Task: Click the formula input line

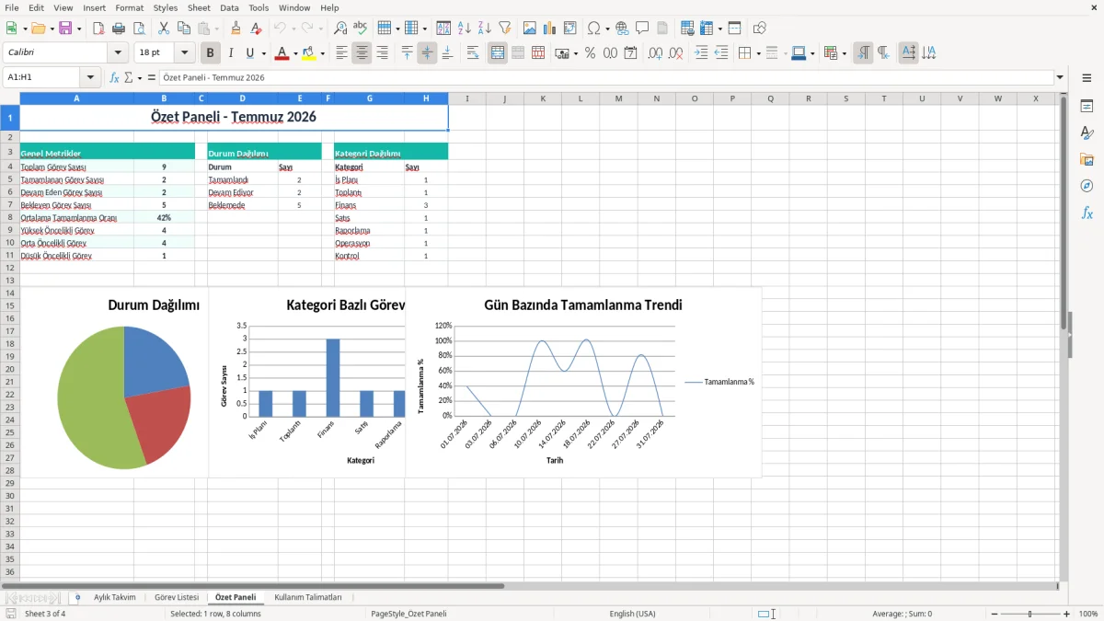Action: 606,77
